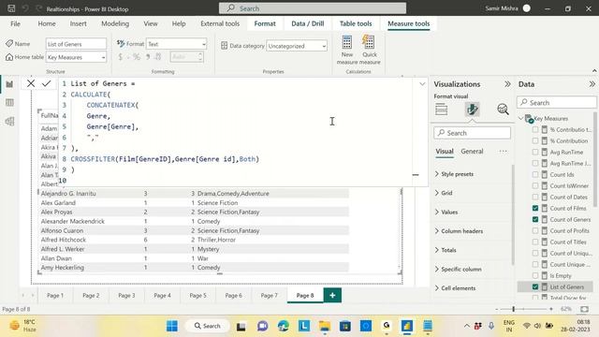Click the Data pane Search box
This screenshot has height=337, width=599.
pyautogui.click(x=557, y=102)
